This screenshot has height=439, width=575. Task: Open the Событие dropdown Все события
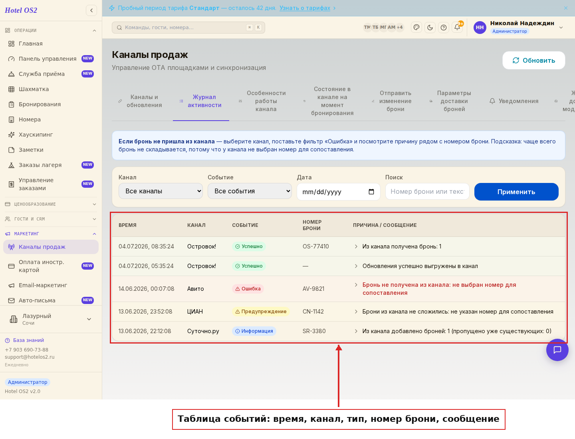(x=250, y=191)
